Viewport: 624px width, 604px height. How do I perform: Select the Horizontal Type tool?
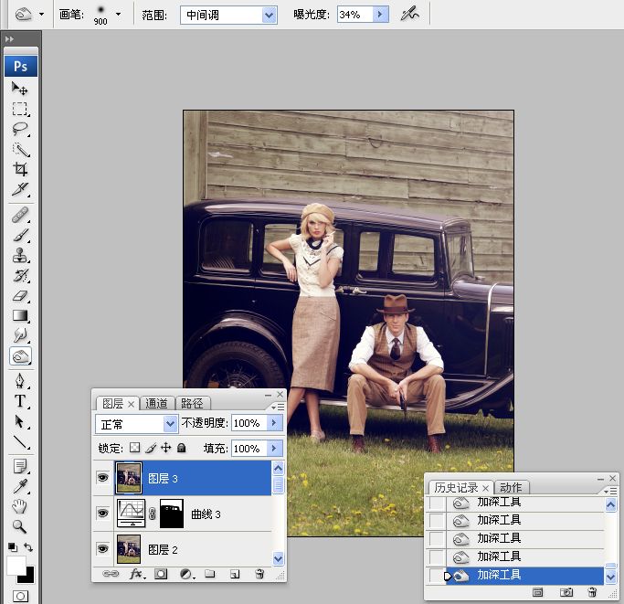(20, 401)
